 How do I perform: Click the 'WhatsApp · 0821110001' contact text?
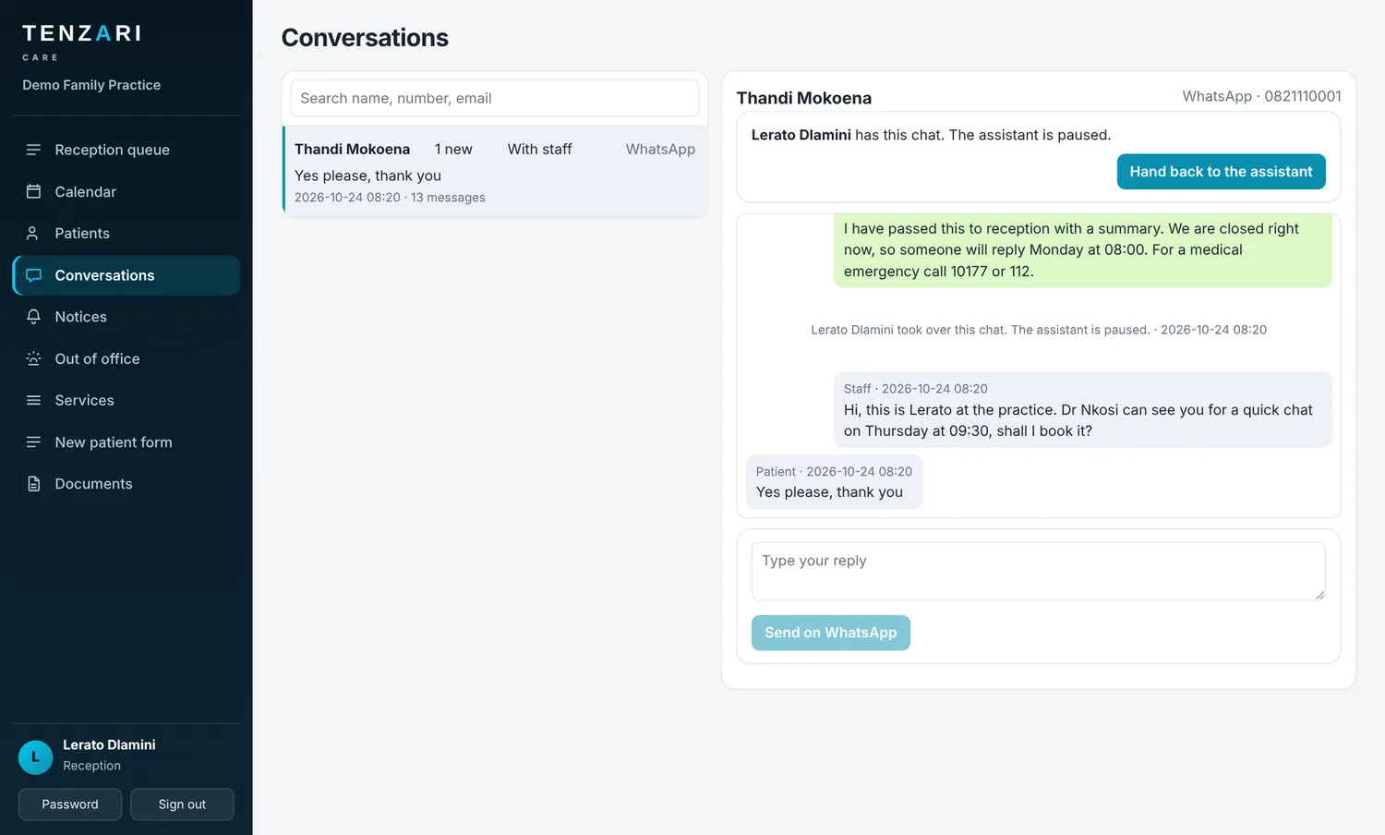tap(1261, 96)
